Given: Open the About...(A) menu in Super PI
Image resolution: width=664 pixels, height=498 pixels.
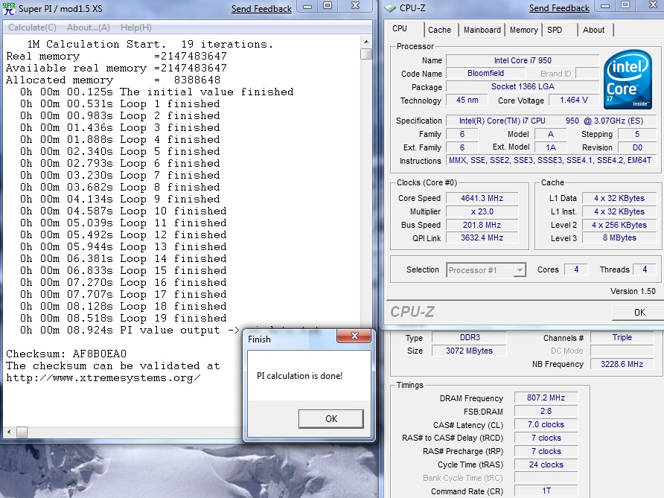Looking at the screenshot, I should point(88,28).
